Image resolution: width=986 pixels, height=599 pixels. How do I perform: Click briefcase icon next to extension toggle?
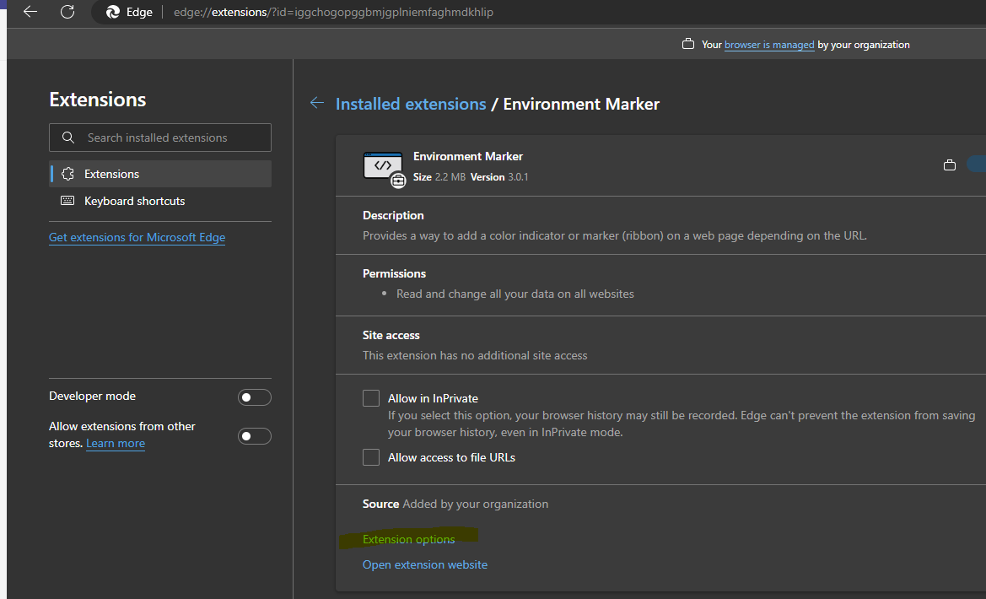click(950, 165)
